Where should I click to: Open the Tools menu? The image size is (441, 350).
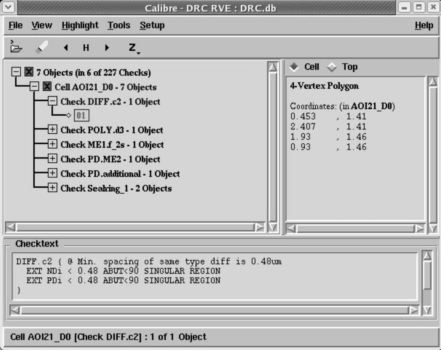pos(119,25)
